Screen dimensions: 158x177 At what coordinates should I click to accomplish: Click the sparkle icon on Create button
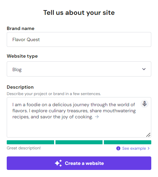(x=58, y=163)
